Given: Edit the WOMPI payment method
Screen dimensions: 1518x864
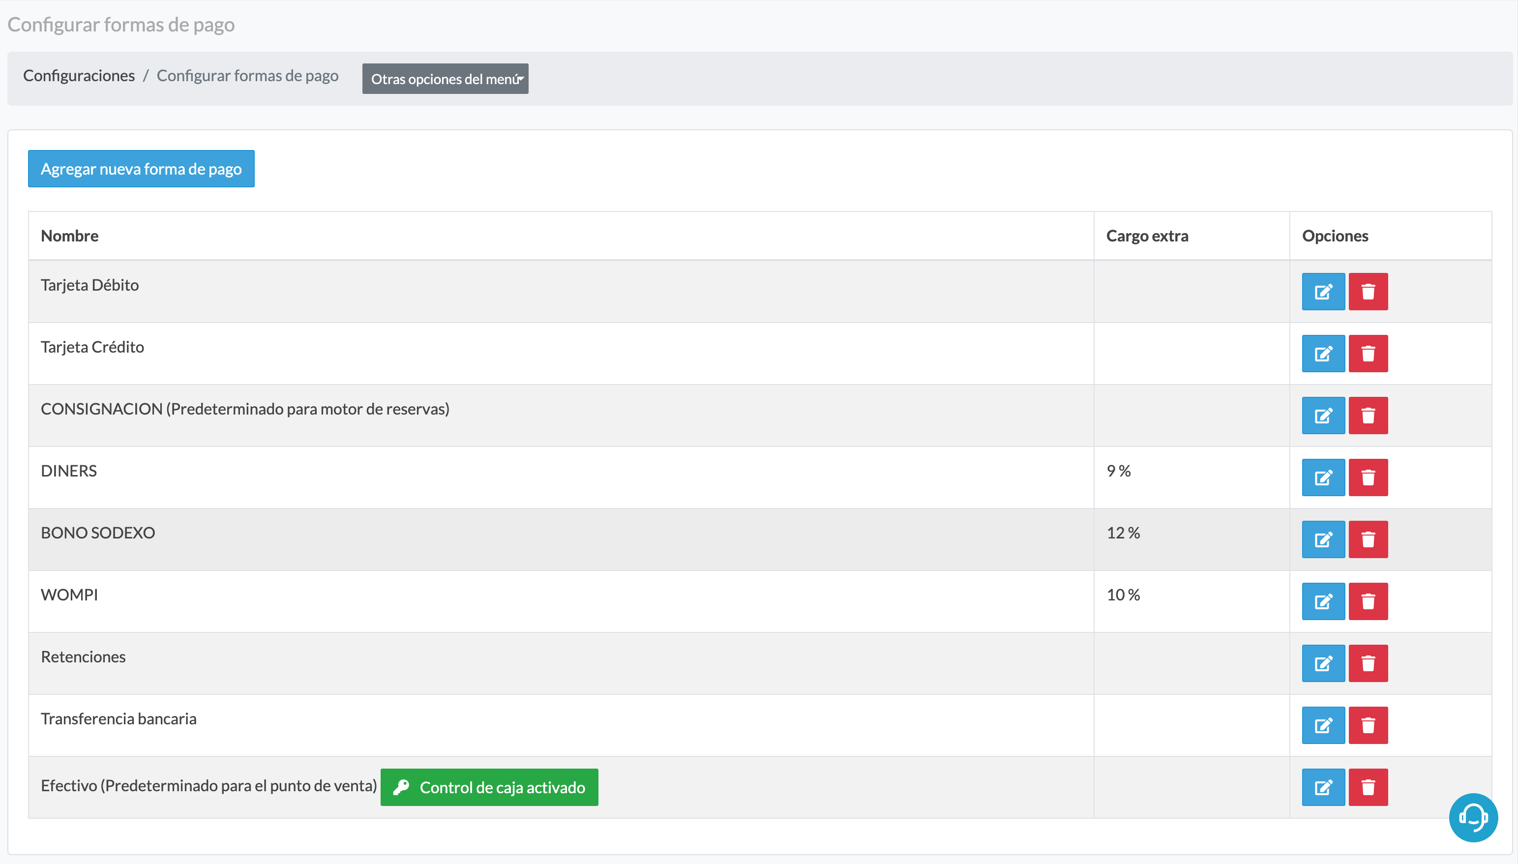Looking at the screenshot, I should 1323,601.
